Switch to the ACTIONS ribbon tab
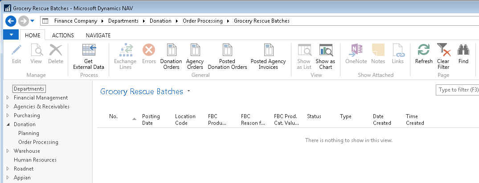 tap(63, 36)
